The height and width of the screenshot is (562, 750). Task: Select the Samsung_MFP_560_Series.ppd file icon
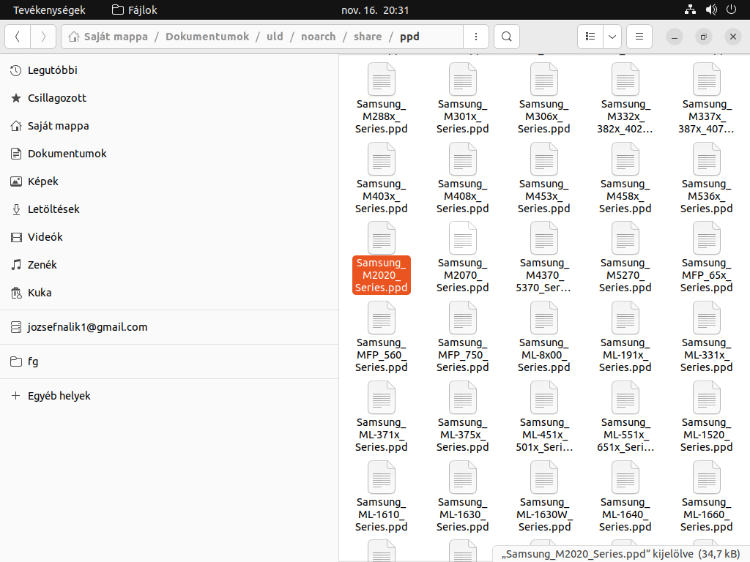[381, 318]
